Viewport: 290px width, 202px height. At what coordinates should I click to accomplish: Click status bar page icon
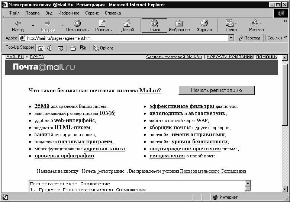coord(5,197)
